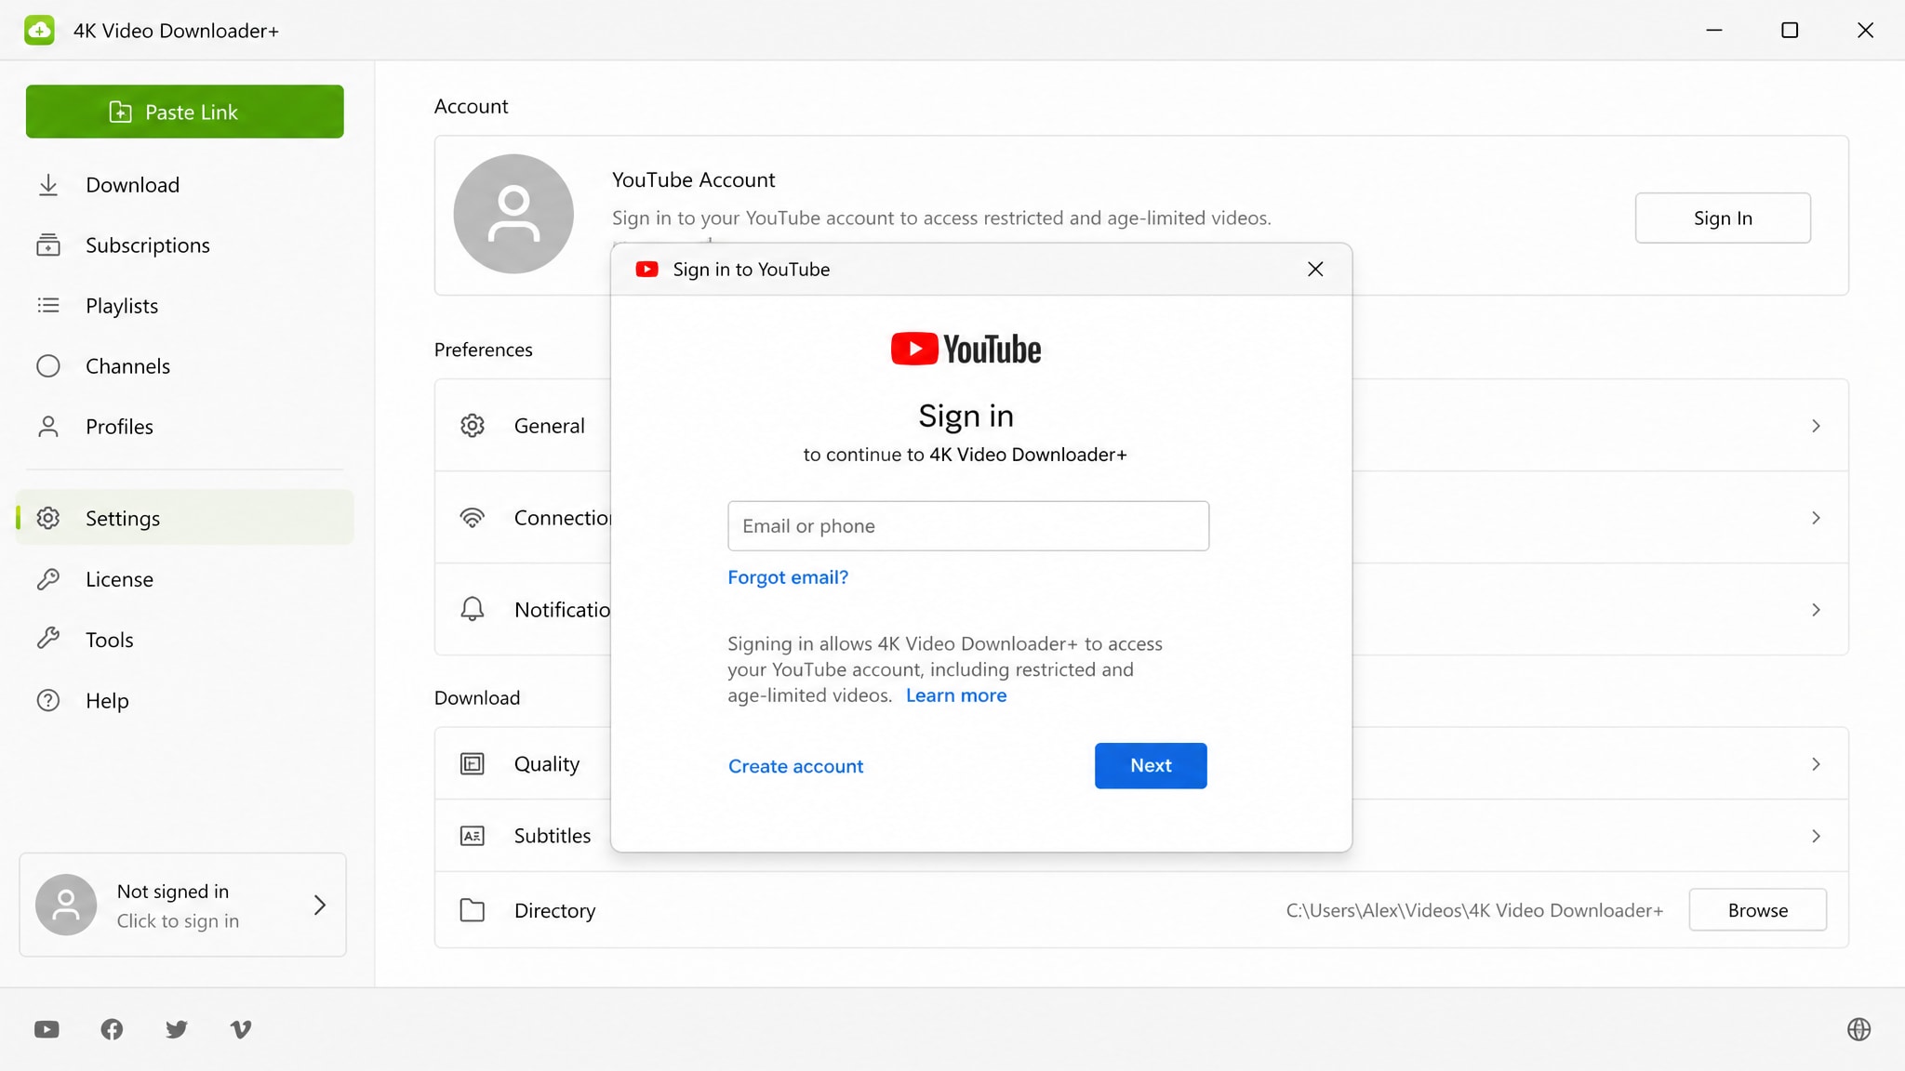Click the Tools wrench icon
The width and height of the screenshot is (1905, 1071).
(x=48, y=639)
